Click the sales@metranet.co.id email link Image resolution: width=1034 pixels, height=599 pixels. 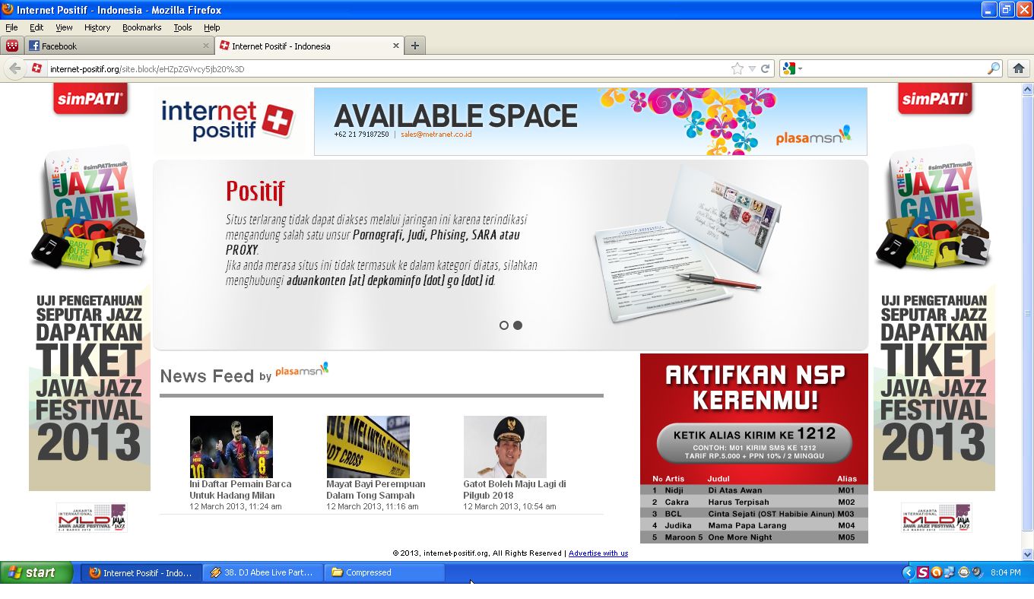tap(436, 135)
